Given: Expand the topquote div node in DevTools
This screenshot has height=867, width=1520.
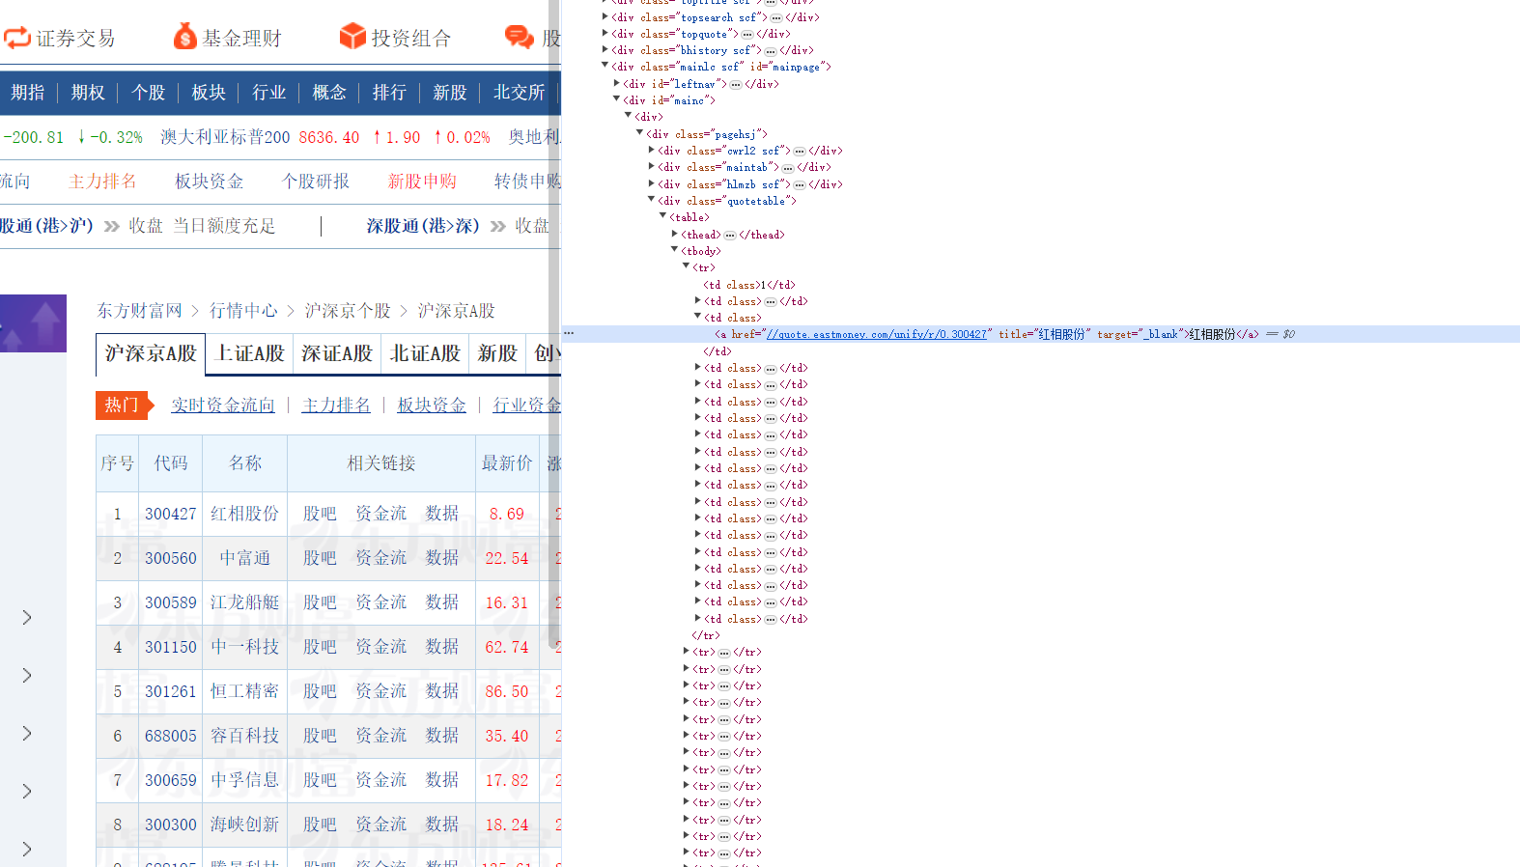Looking at the screenshot, I should pyautogui.click(x=605, y=33).
